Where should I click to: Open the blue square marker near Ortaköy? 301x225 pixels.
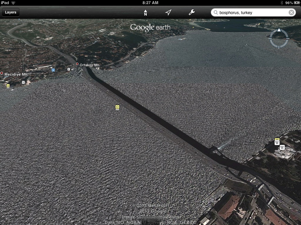(53, 70)
